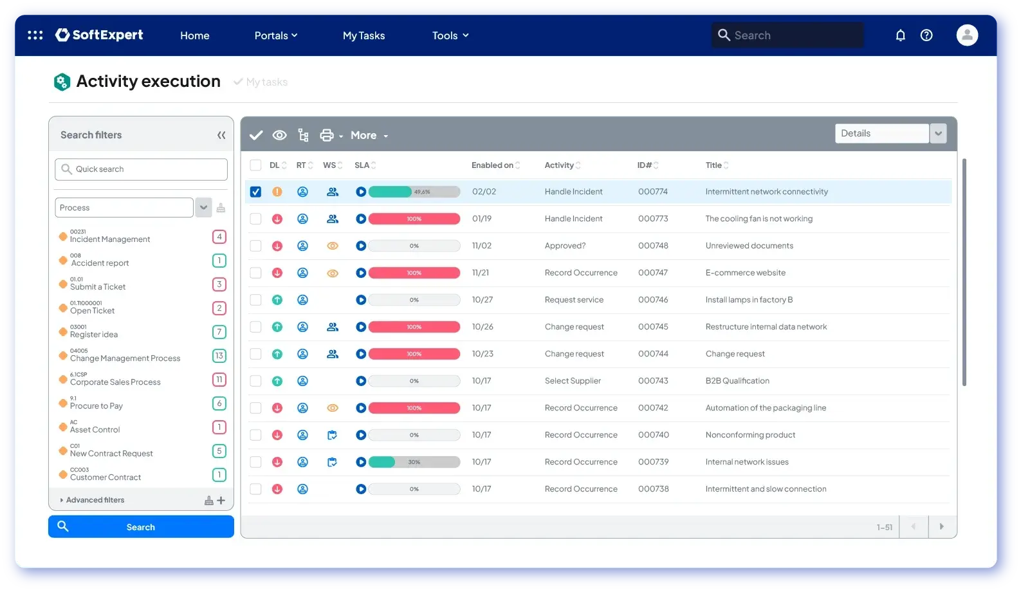The height and width of the screenshot is (592, 1021).
Task: Open the flowchart hierarchy icon in toolbar
Action: (x=303, y=135)
